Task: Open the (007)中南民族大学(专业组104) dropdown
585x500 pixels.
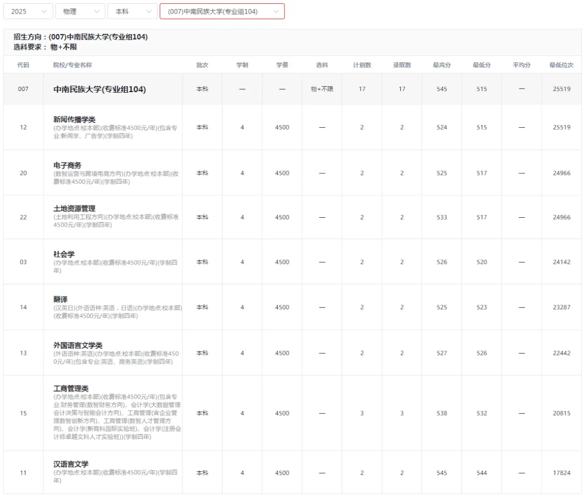Action: 222,11
